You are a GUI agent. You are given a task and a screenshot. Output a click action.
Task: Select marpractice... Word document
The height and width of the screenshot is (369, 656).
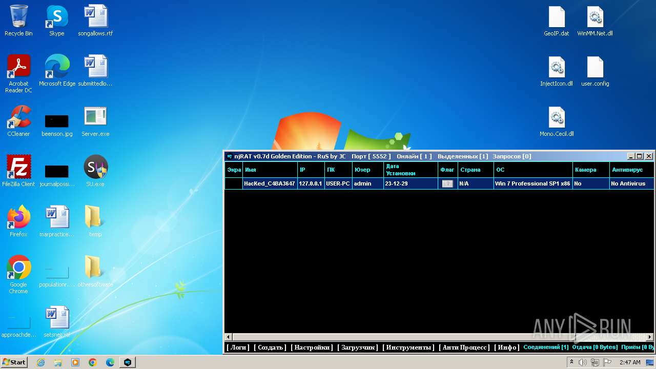pos(57,221)
